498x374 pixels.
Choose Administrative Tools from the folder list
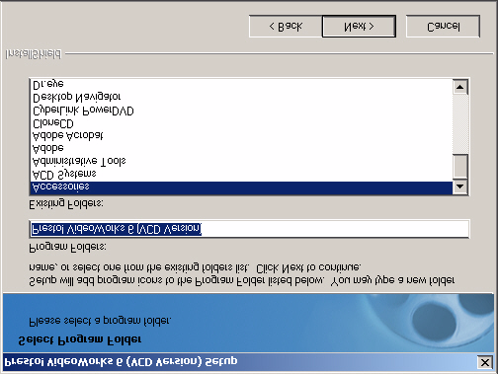[241, 162]
